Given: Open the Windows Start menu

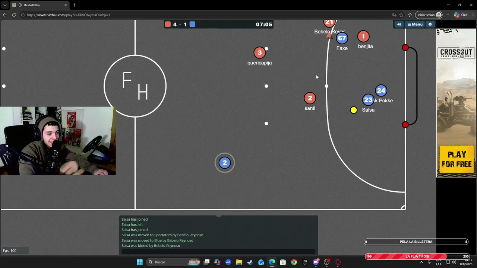Looking at the screenshot, I should point(139,262).
